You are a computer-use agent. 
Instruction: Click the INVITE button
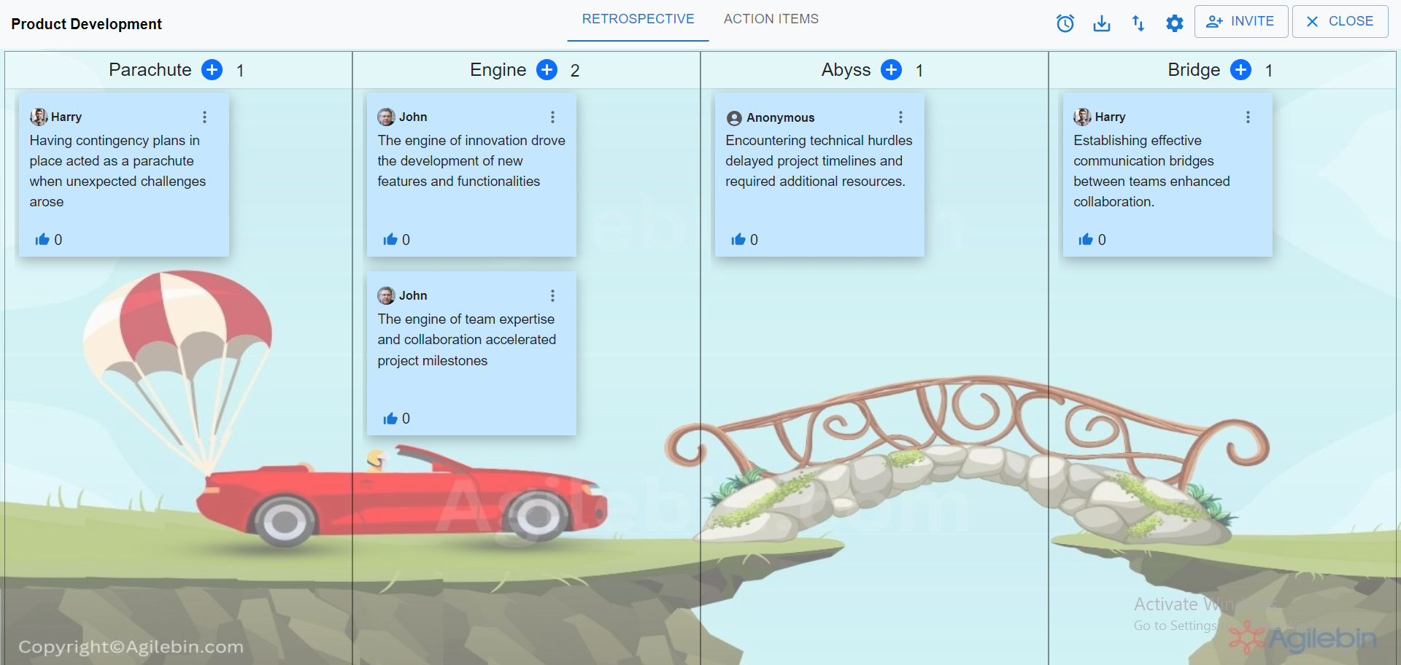click(1240, 21)
